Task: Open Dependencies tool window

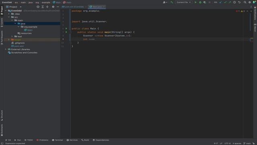Action: [101, 140]
